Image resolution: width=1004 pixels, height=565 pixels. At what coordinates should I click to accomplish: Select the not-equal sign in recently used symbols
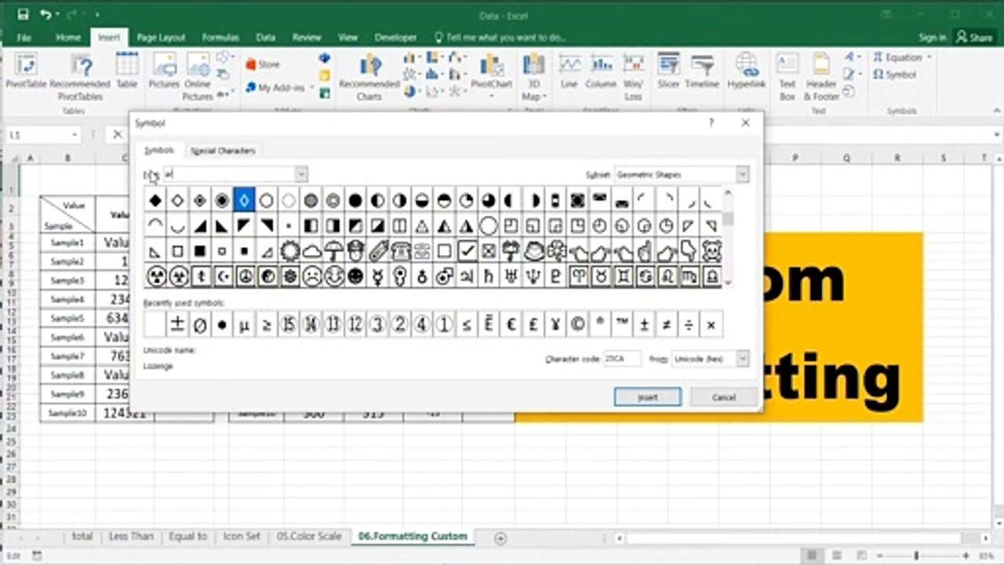tap(667, 323)
